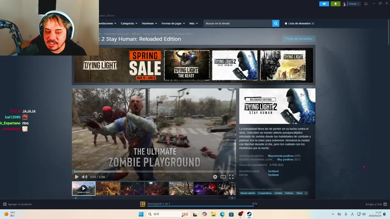Select the Zombis tag
This screenshot has height=219, width=390.
click(278, 193)
